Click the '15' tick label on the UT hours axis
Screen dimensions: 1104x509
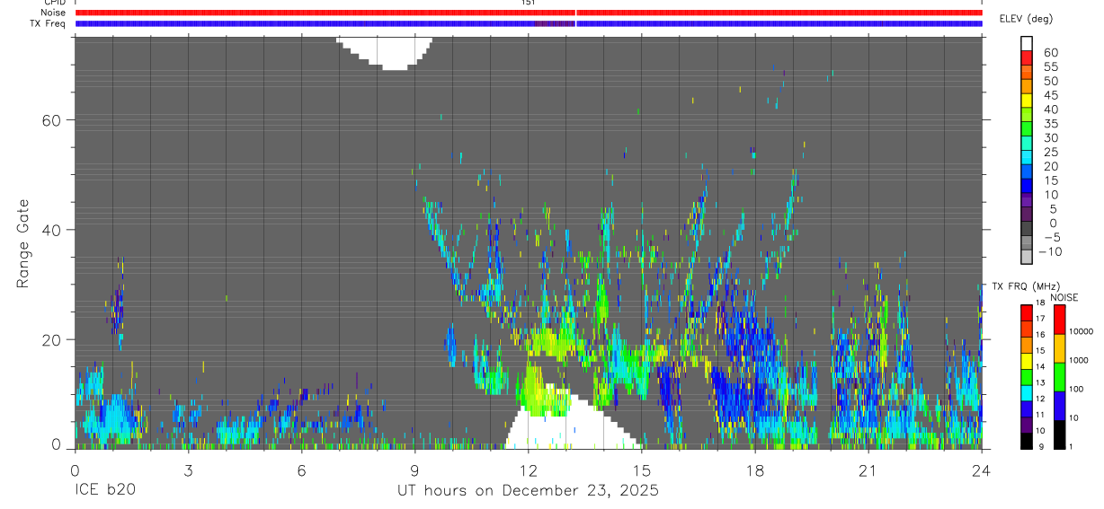(641, 470)
